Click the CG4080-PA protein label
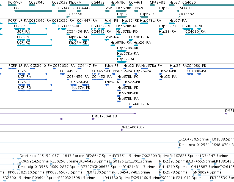The width and height of the screenshot is (234, 182). (197, 71)
